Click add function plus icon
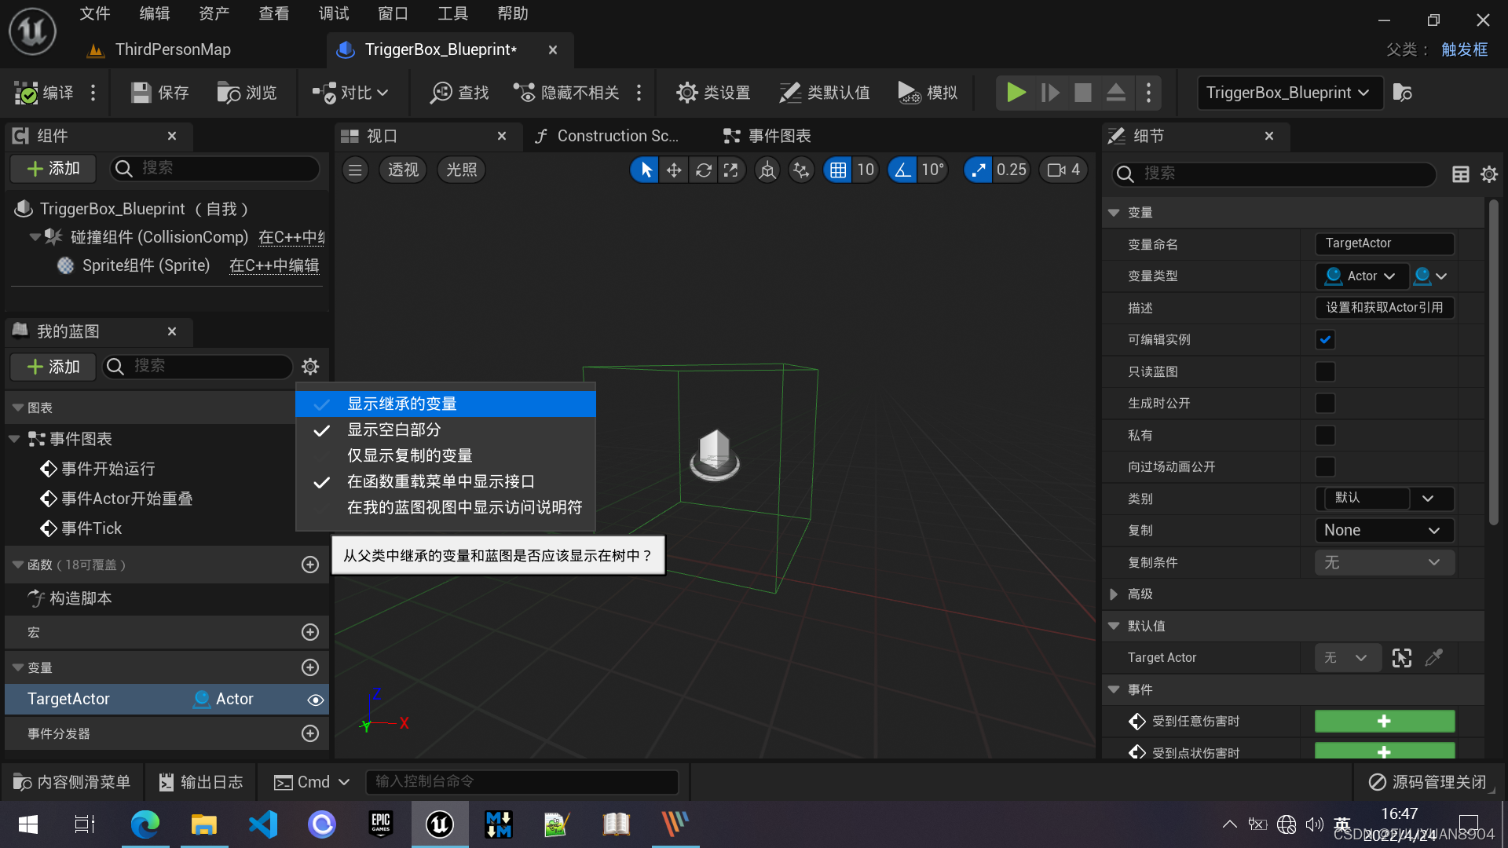 [x=310, y=565]
